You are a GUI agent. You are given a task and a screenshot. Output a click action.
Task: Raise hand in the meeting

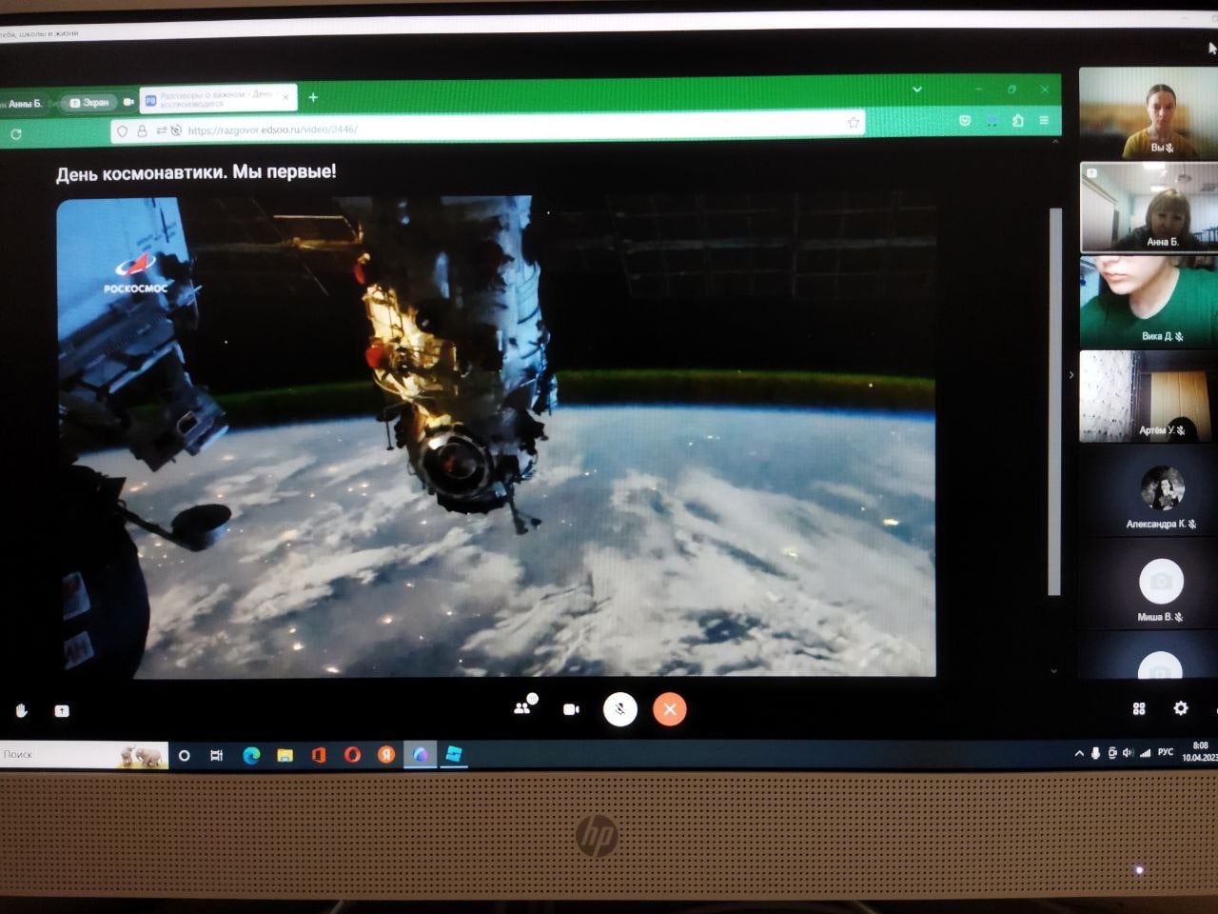pyautogui.click(x=22, y=710)
